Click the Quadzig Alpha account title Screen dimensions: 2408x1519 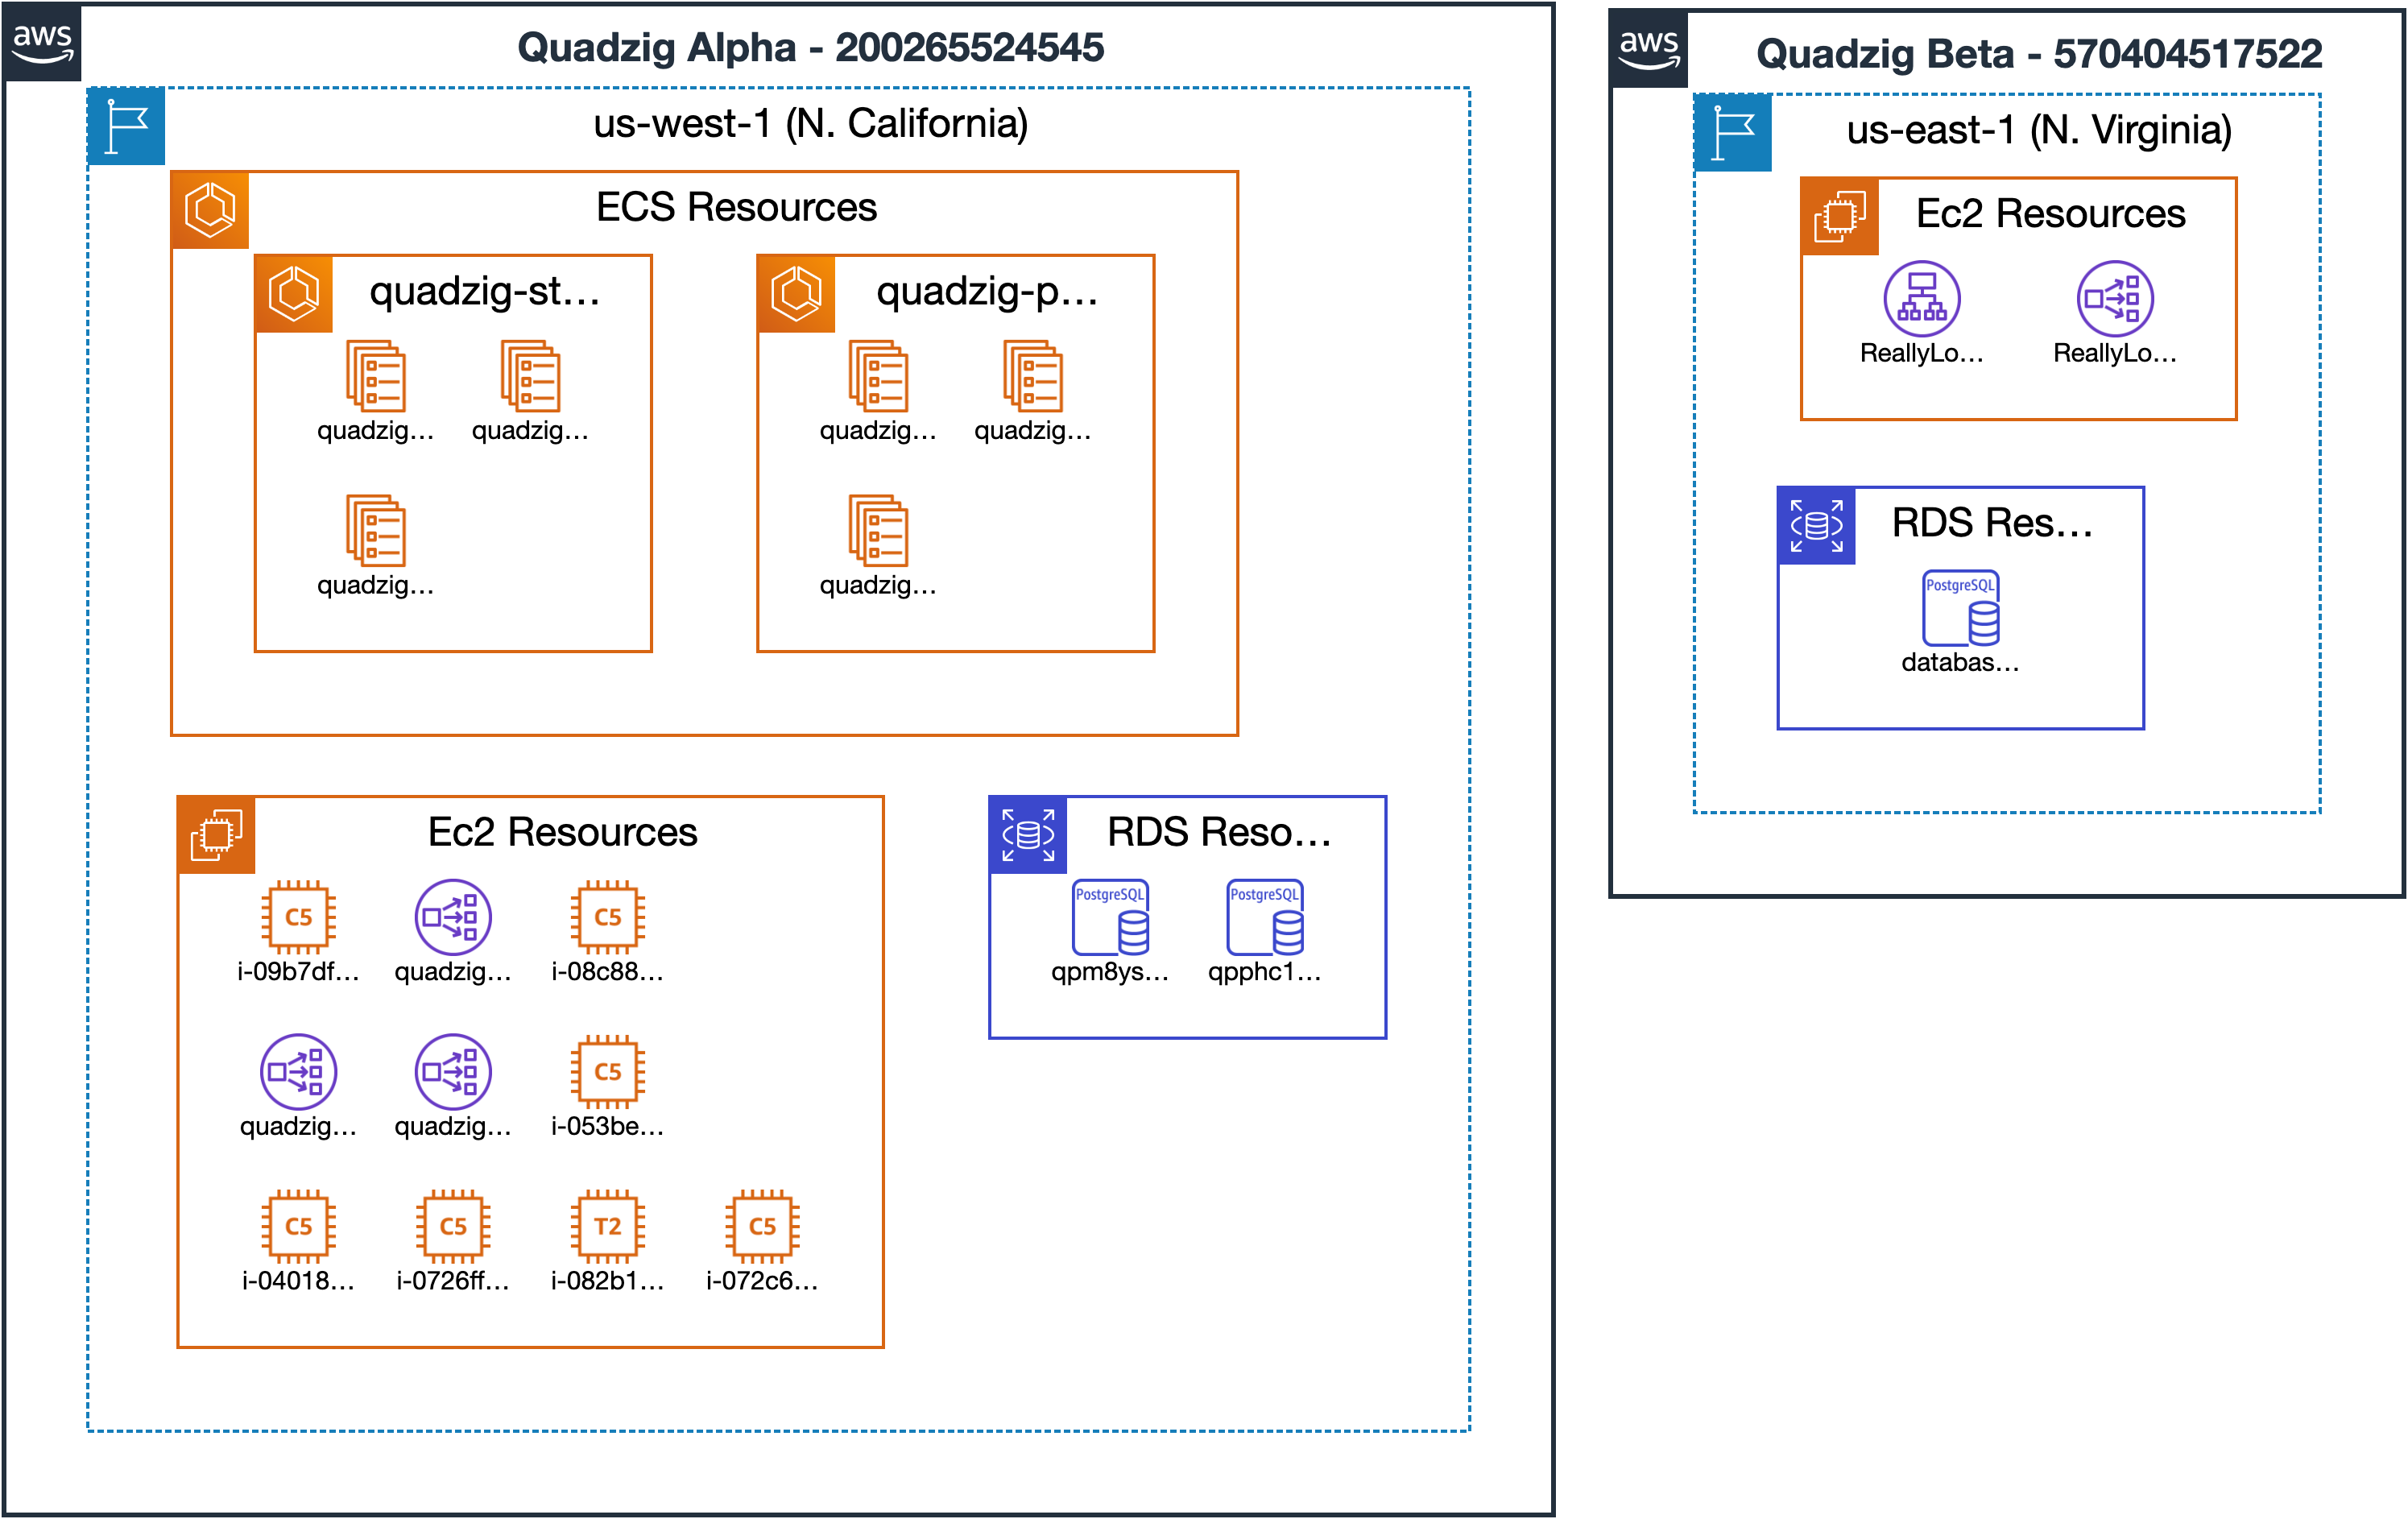coord(810,48)
